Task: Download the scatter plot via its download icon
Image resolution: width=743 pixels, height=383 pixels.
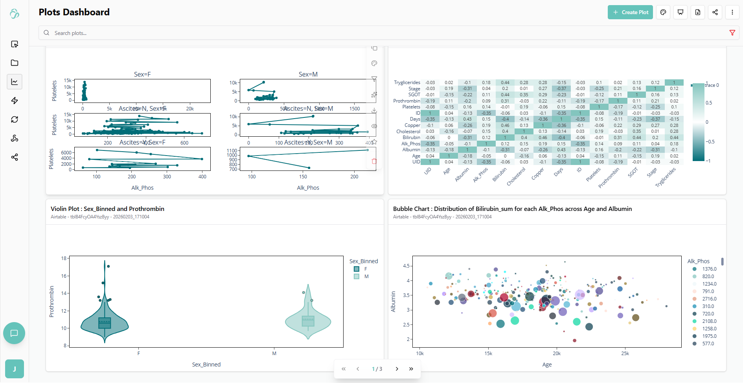Action: [x=374, y=110]
